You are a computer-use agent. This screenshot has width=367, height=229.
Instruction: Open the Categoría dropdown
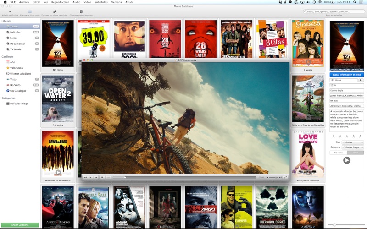pyautogui.click(x=353, y=147)
